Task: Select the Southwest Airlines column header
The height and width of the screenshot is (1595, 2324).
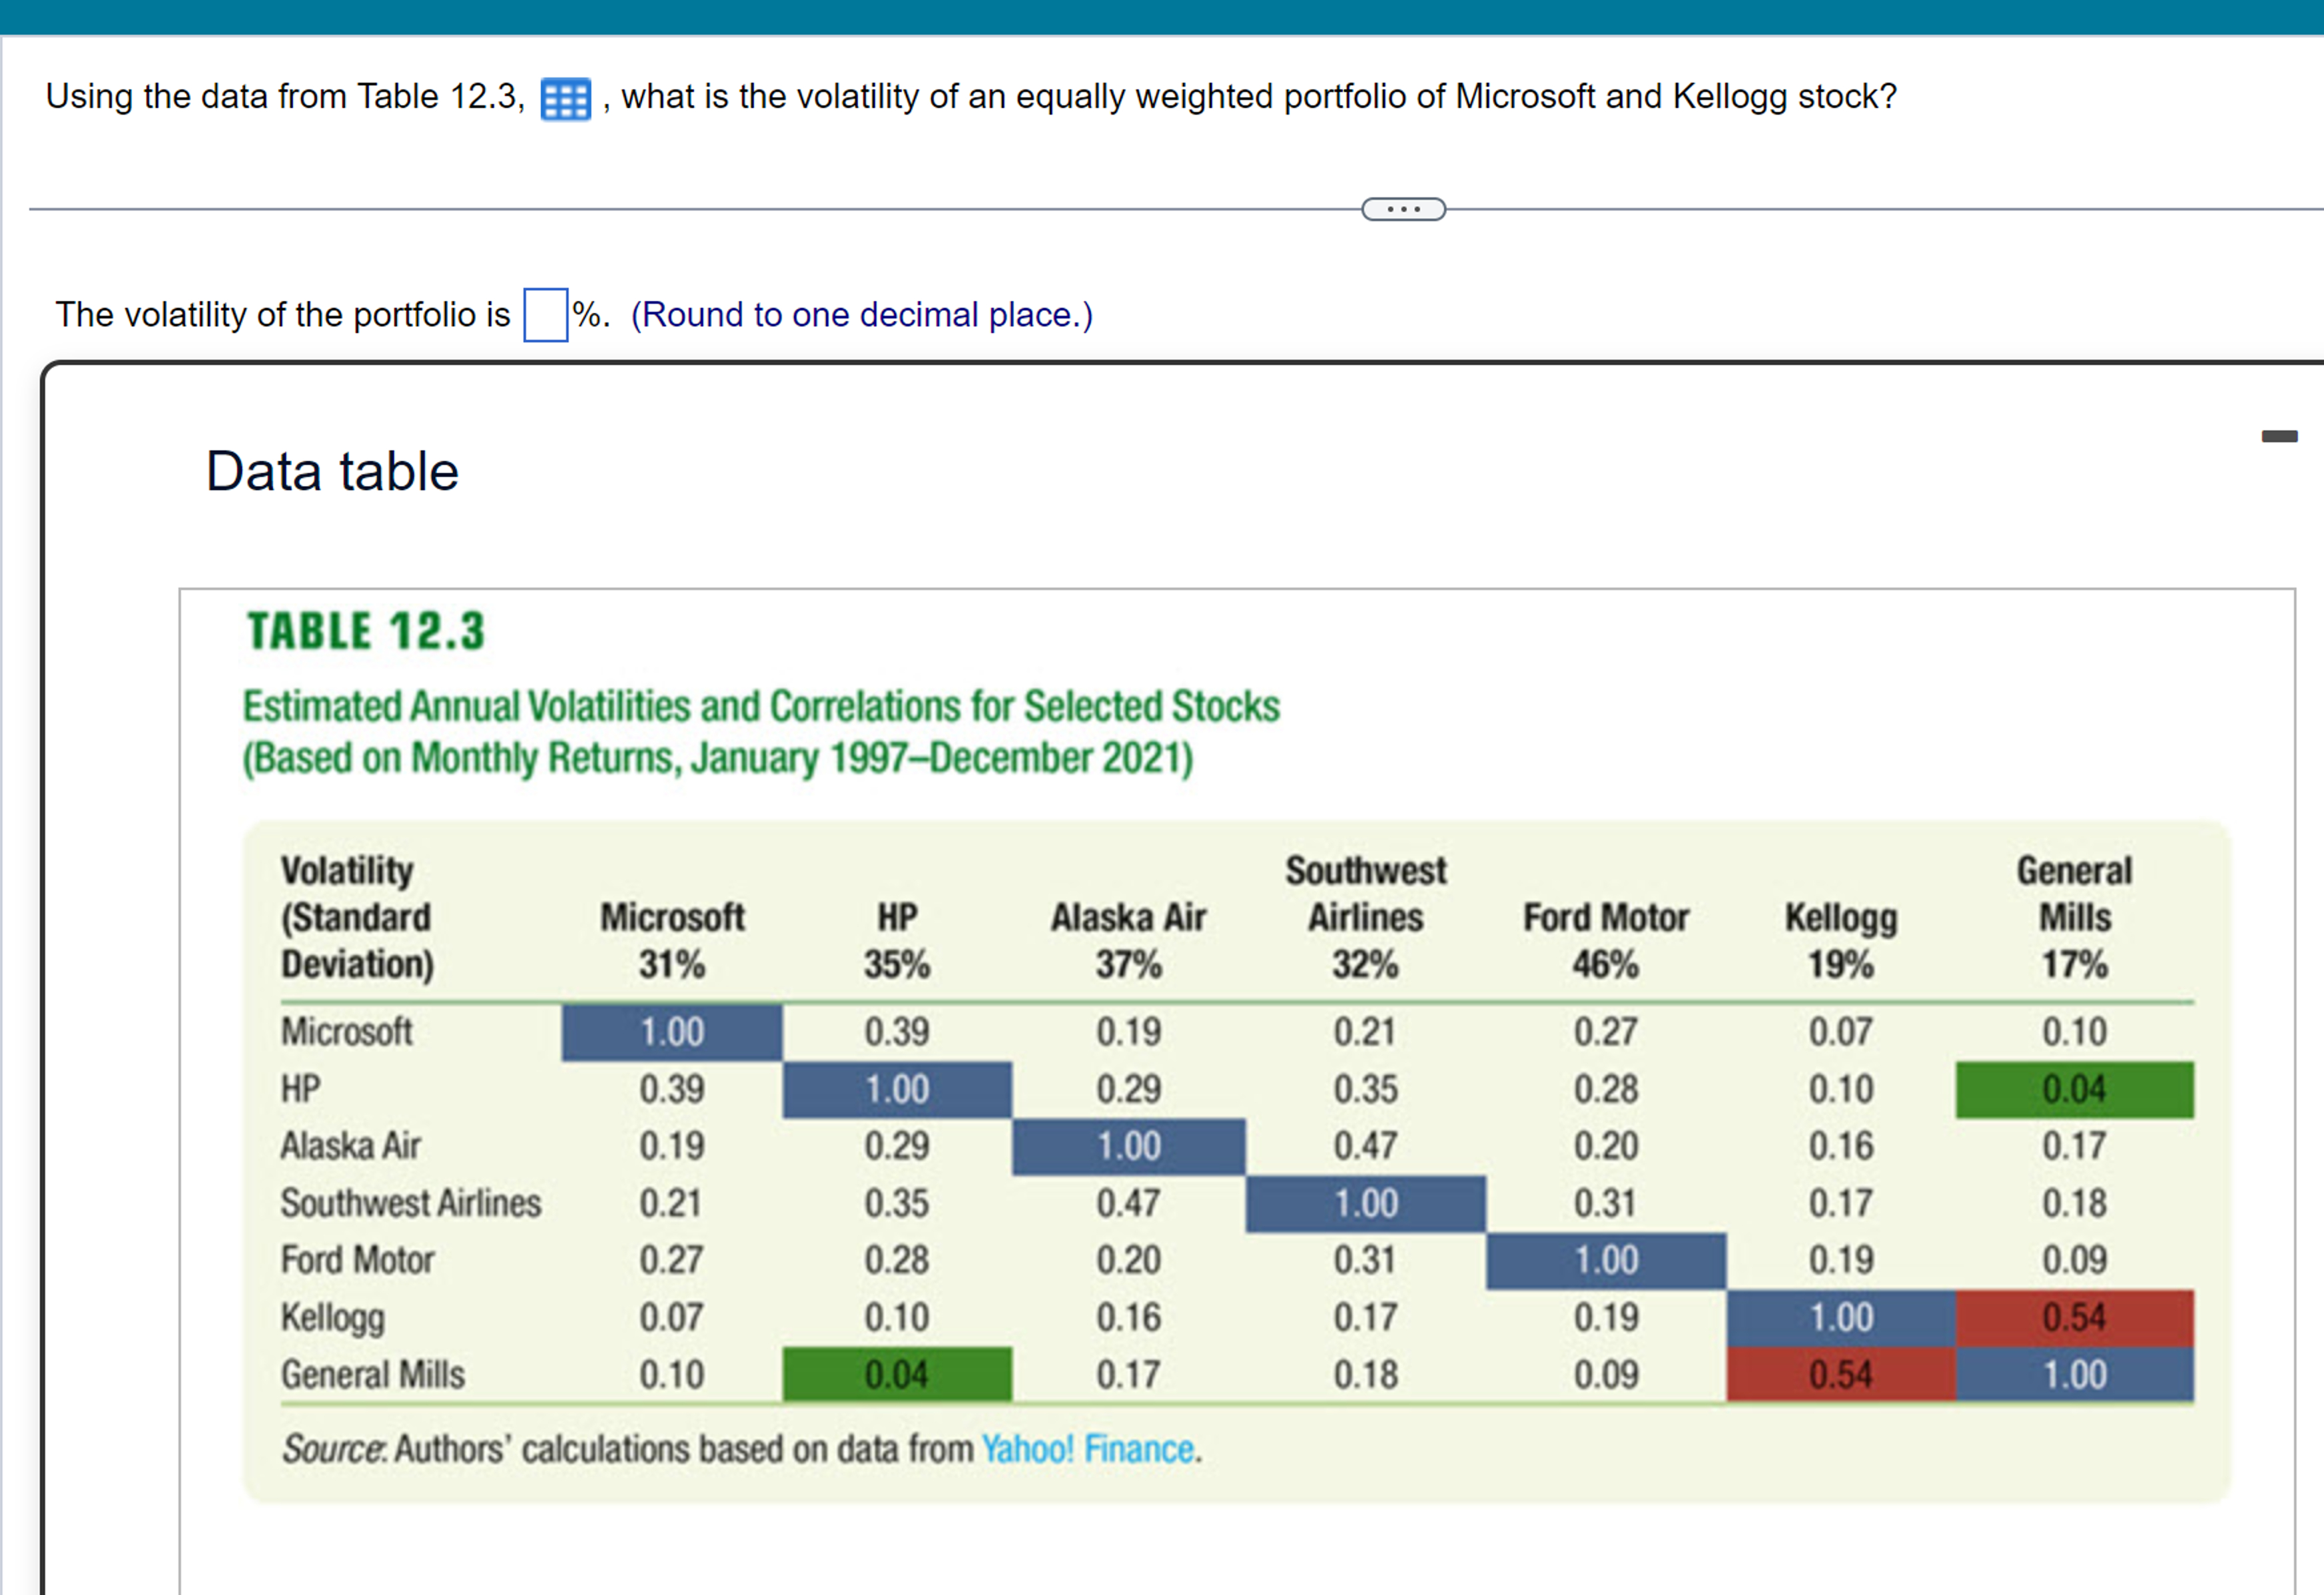Action: click(1366, 916)
